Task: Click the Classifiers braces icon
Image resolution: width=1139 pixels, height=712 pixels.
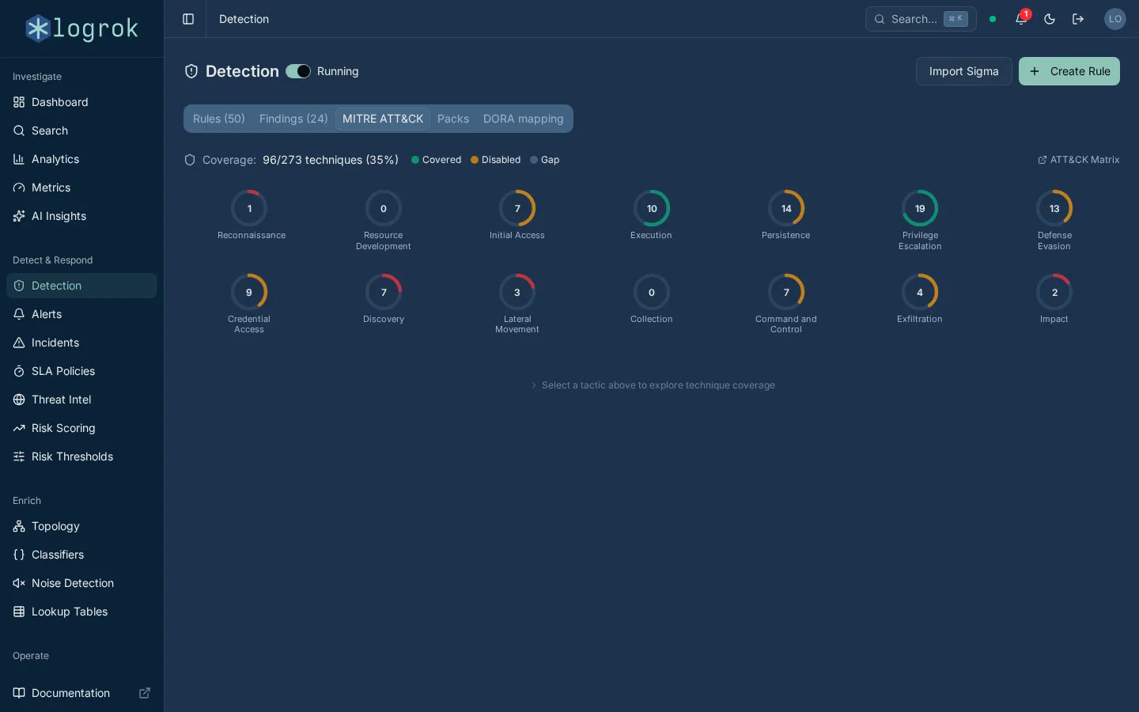Action: pyautogui.click(x=19, y=555)
